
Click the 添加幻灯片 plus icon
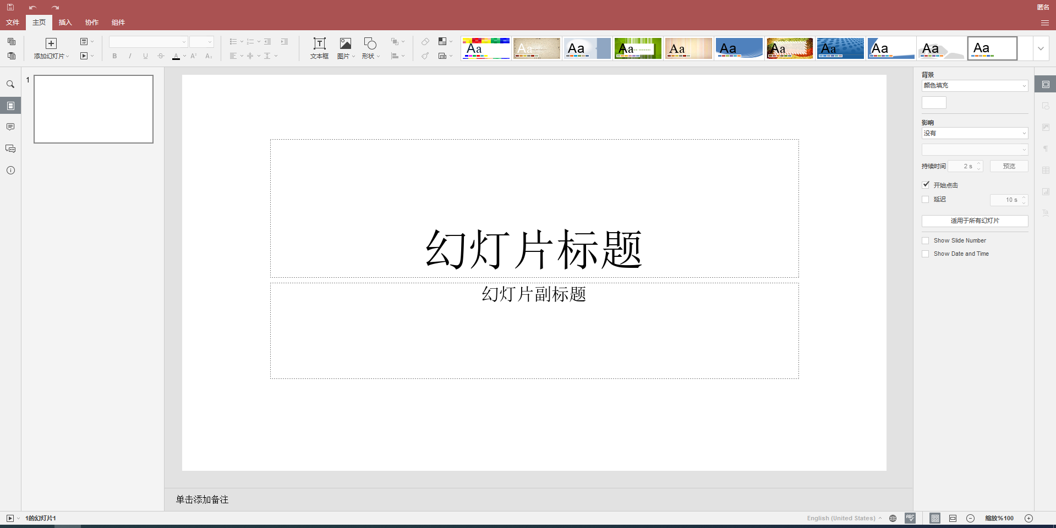pos(51,43)
